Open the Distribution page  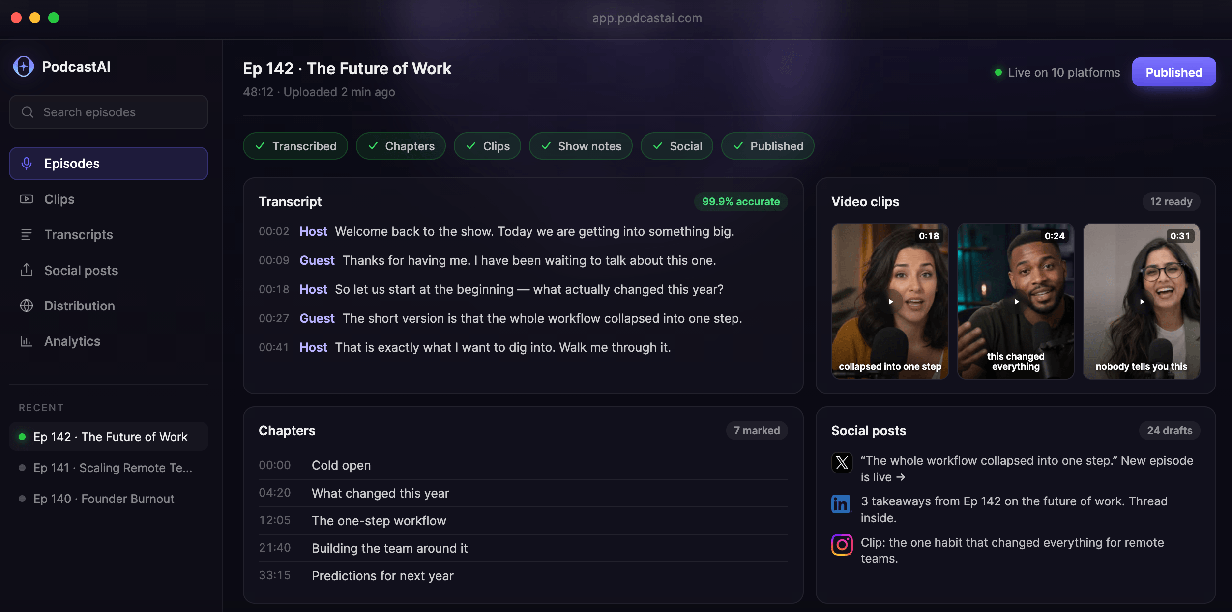109,306
